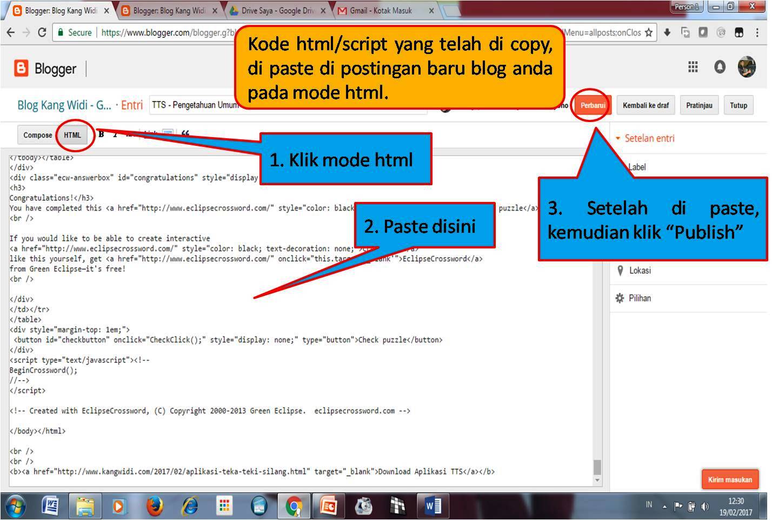Bookmark this page with the star icon

[648, 32]
